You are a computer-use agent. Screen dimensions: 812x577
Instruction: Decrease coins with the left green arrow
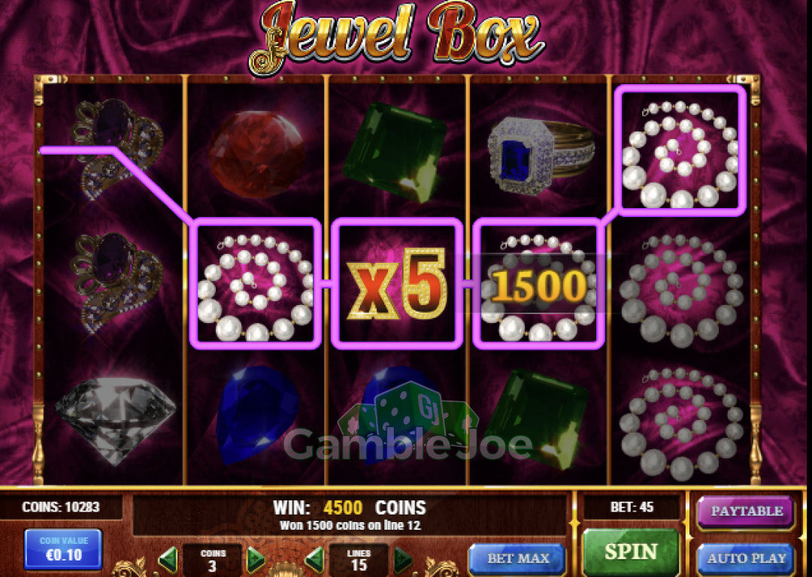click(167, 559)
